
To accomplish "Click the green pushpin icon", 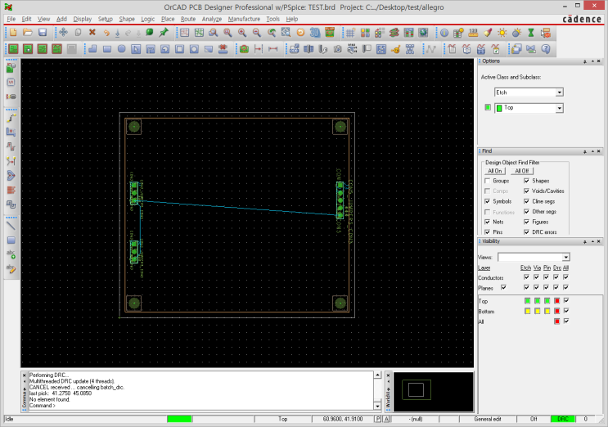I will [x=164, y=32].
